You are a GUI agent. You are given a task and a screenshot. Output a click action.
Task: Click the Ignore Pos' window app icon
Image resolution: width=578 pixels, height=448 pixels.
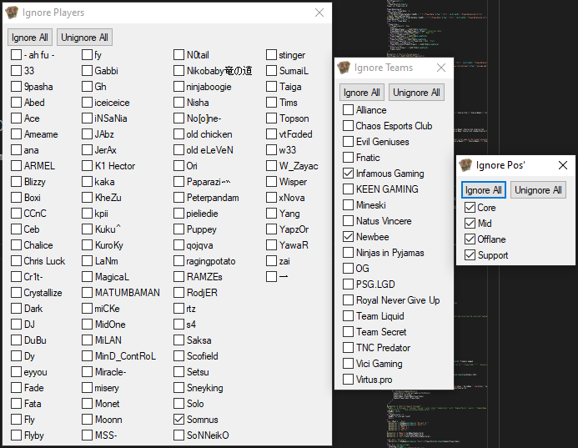point(465,165)
